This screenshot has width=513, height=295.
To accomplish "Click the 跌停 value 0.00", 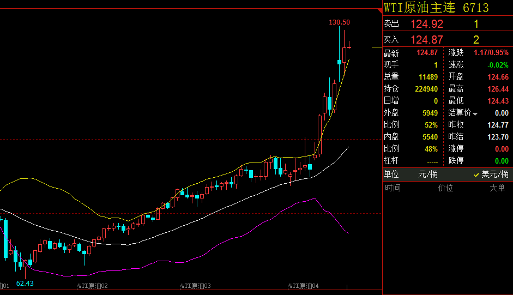I will [x=502, y=161].
